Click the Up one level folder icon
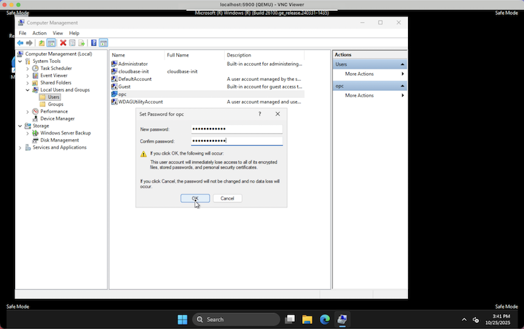524x329 pixels. [42, 43]
